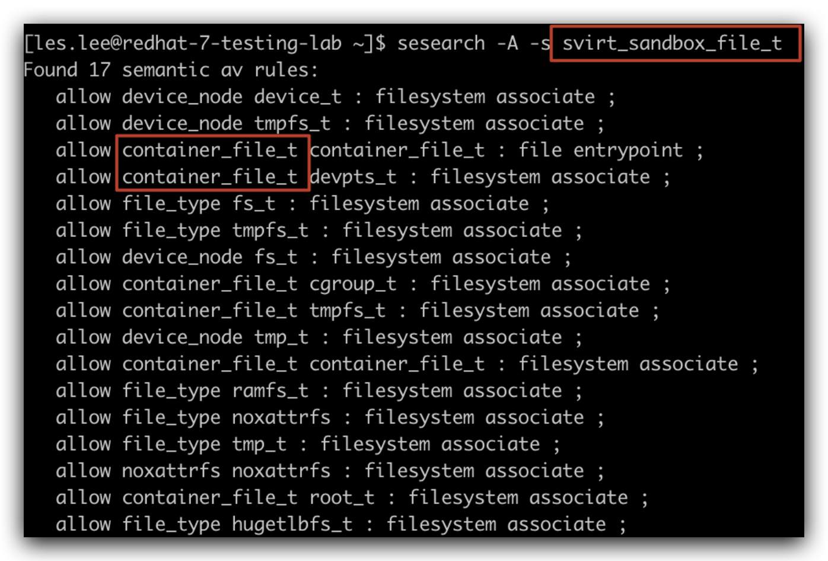Screen dimensions: 828x561
Task: Click highlighted container_file_t in devpts_t line
Action: click(210, 177)
